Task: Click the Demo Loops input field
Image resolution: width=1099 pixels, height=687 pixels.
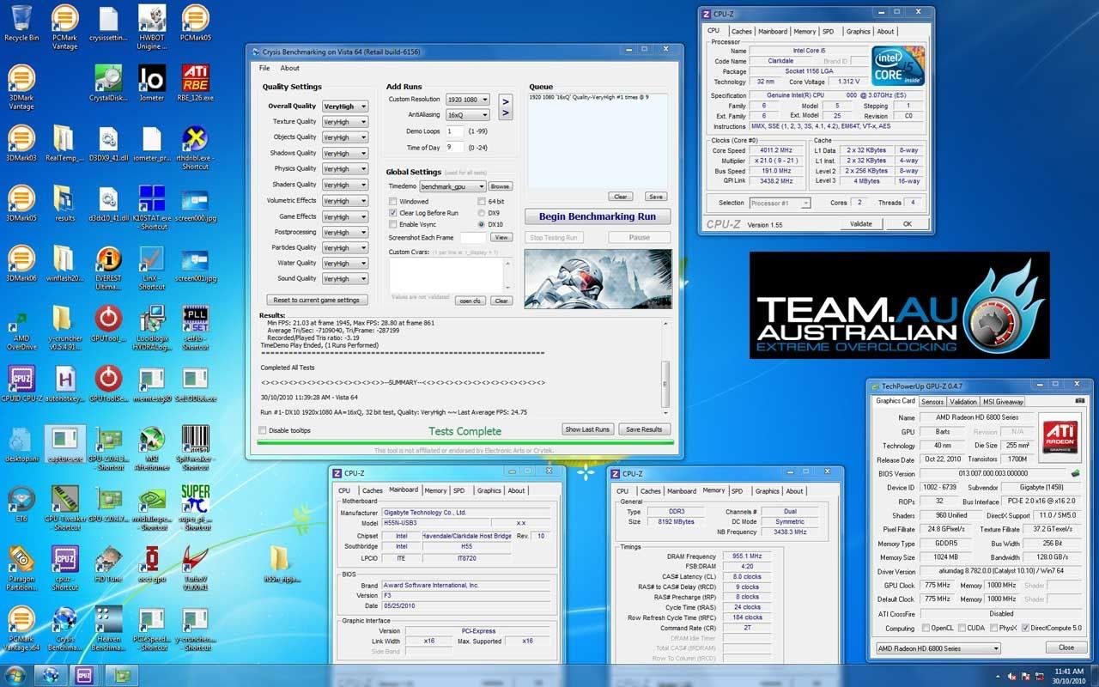Action: [x=454, y=131]
